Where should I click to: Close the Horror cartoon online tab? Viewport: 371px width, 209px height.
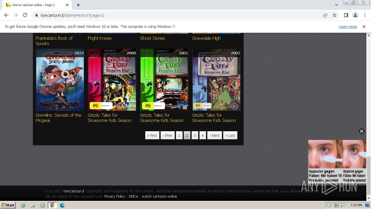67,5
